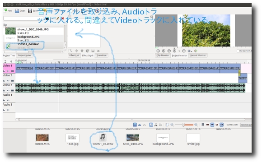Toggle show audio thumbnails in status bar
The image size is (262, 163).
212,125
